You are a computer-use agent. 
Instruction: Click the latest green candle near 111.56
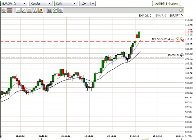[x=139, y=35]
